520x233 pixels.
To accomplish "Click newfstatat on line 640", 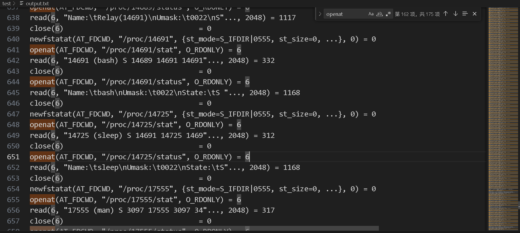I will (x=51, y=39).
